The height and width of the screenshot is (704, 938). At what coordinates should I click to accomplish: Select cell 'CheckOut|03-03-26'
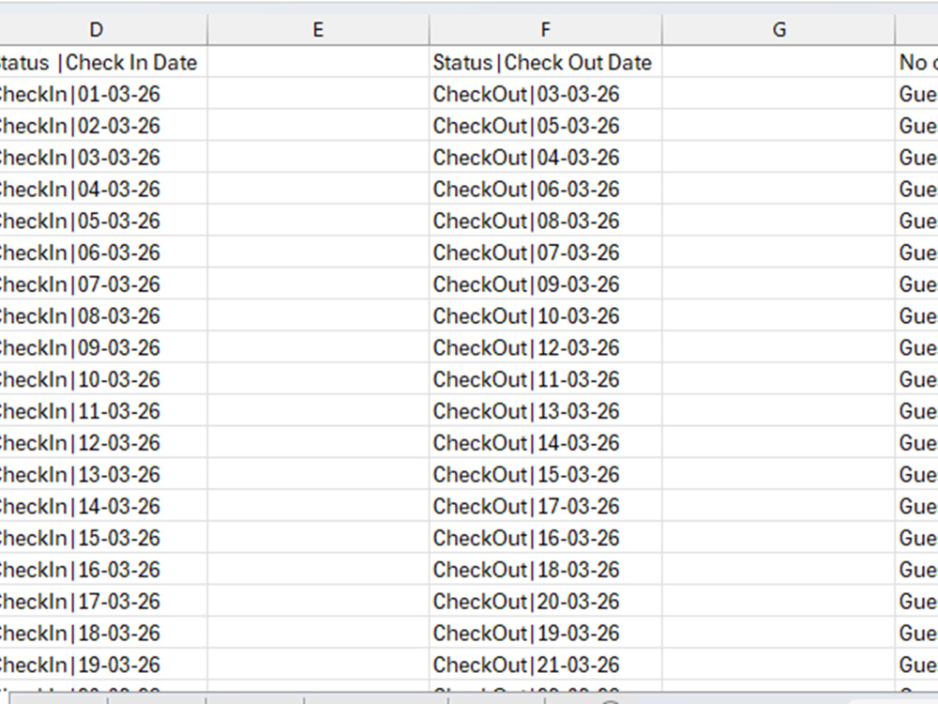(x=546, y=94)
